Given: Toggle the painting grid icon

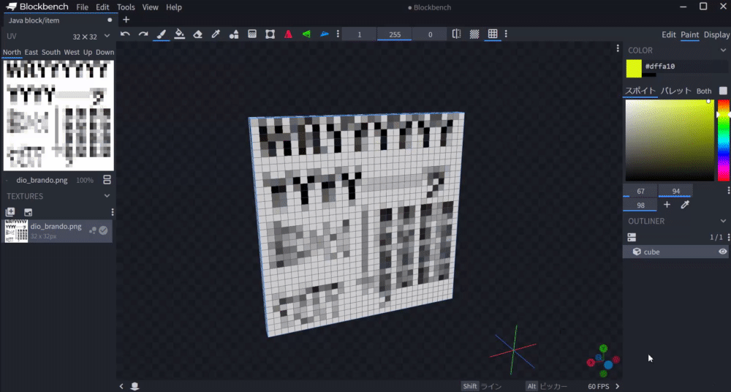Looking at the screenshot, I should (493, 34).
